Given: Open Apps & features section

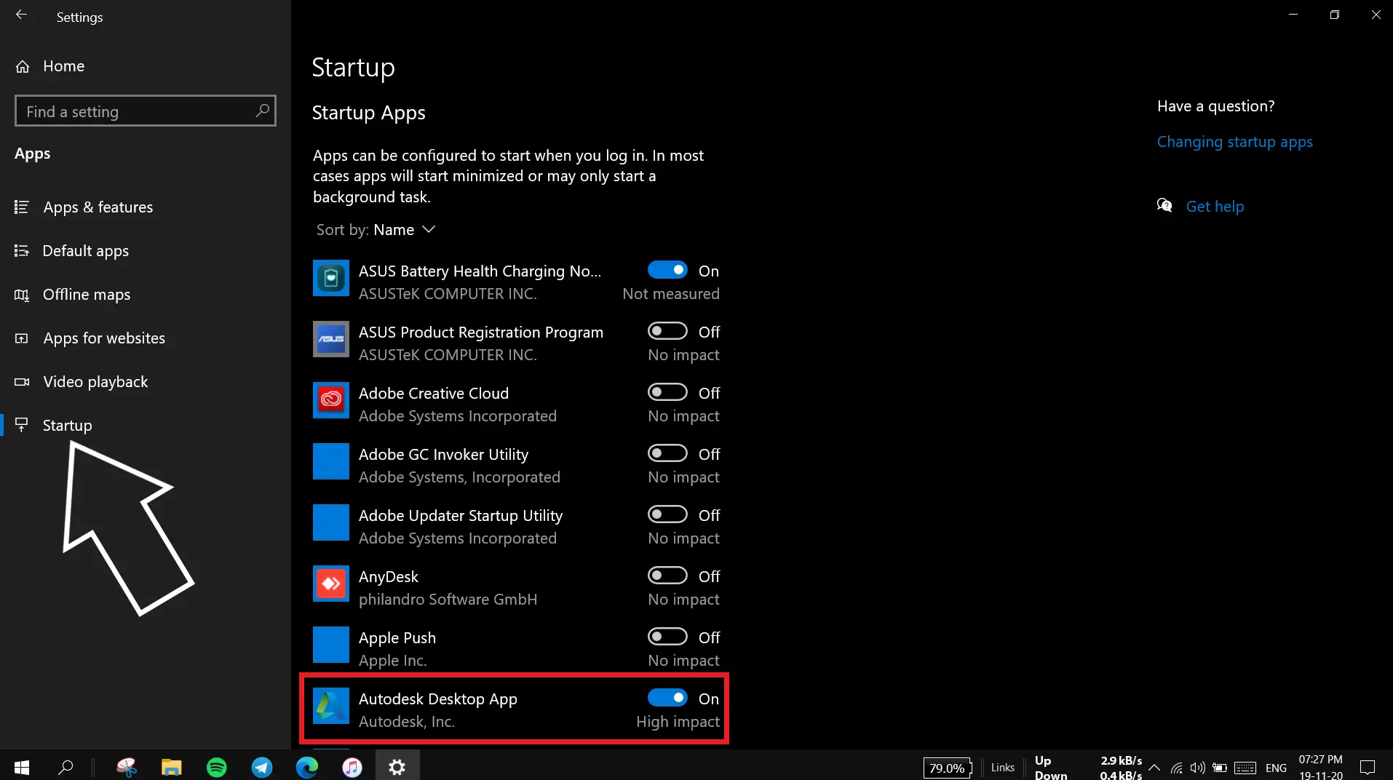Looking at the screenshot, I should (98, 207).
